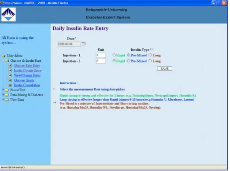The image size is (230, 171).
Task: Focus the Injection - 1 unit field
Action: tap(101, 55)
